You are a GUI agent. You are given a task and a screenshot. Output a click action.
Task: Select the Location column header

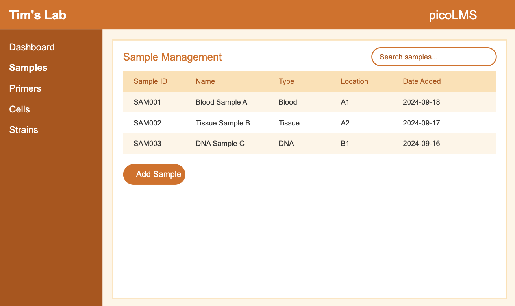[x=354, y=81]
